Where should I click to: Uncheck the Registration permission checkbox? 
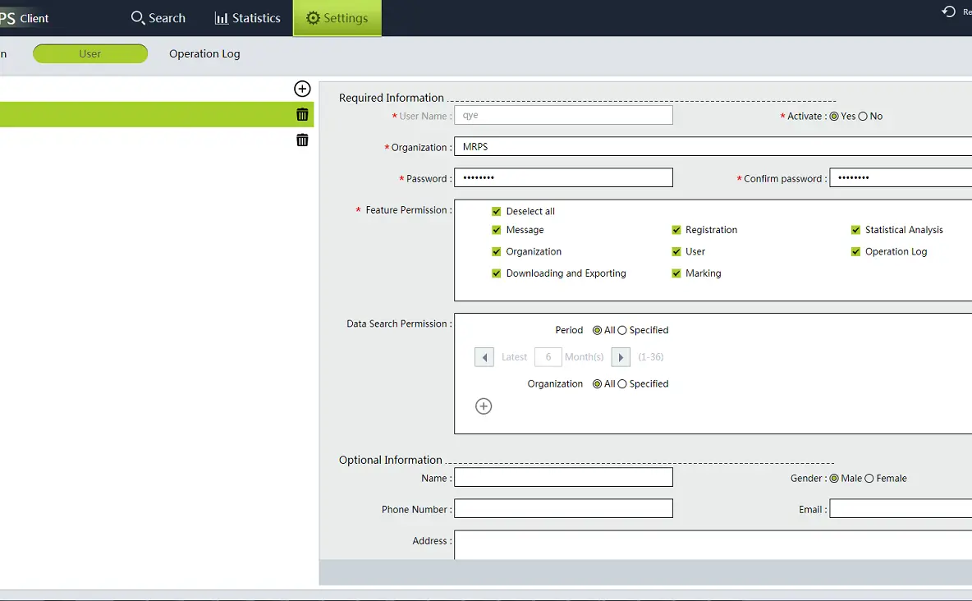click(677, 230)
